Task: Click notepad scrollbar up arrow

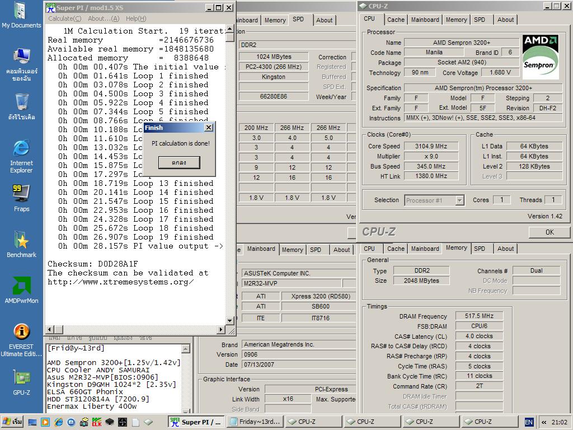Action: [186, 349]
